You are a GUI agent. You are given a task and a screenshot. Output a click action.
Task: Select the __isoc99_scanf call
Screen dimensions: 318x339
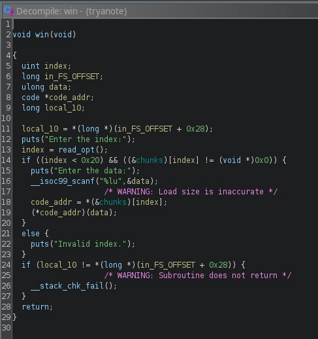tap(62, 181)
